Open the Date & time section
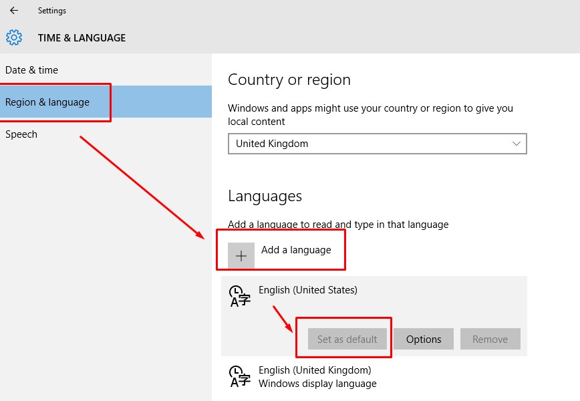 pos(31,70)
